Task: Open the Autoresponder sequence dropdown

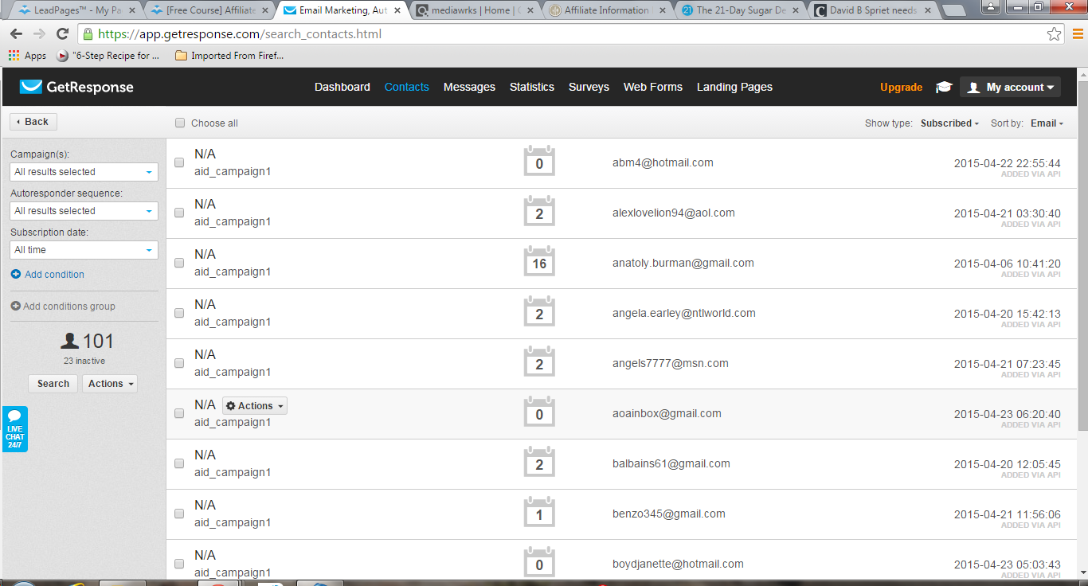Action: (84, 211)
